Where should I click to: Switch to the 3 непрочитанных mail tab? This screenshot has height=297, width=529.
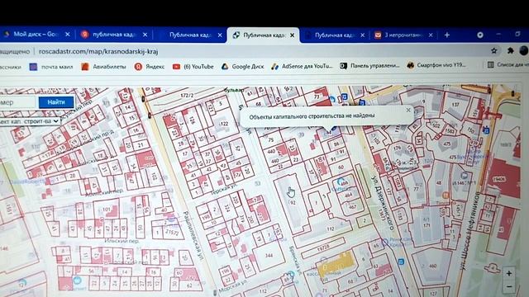(403, 35)
